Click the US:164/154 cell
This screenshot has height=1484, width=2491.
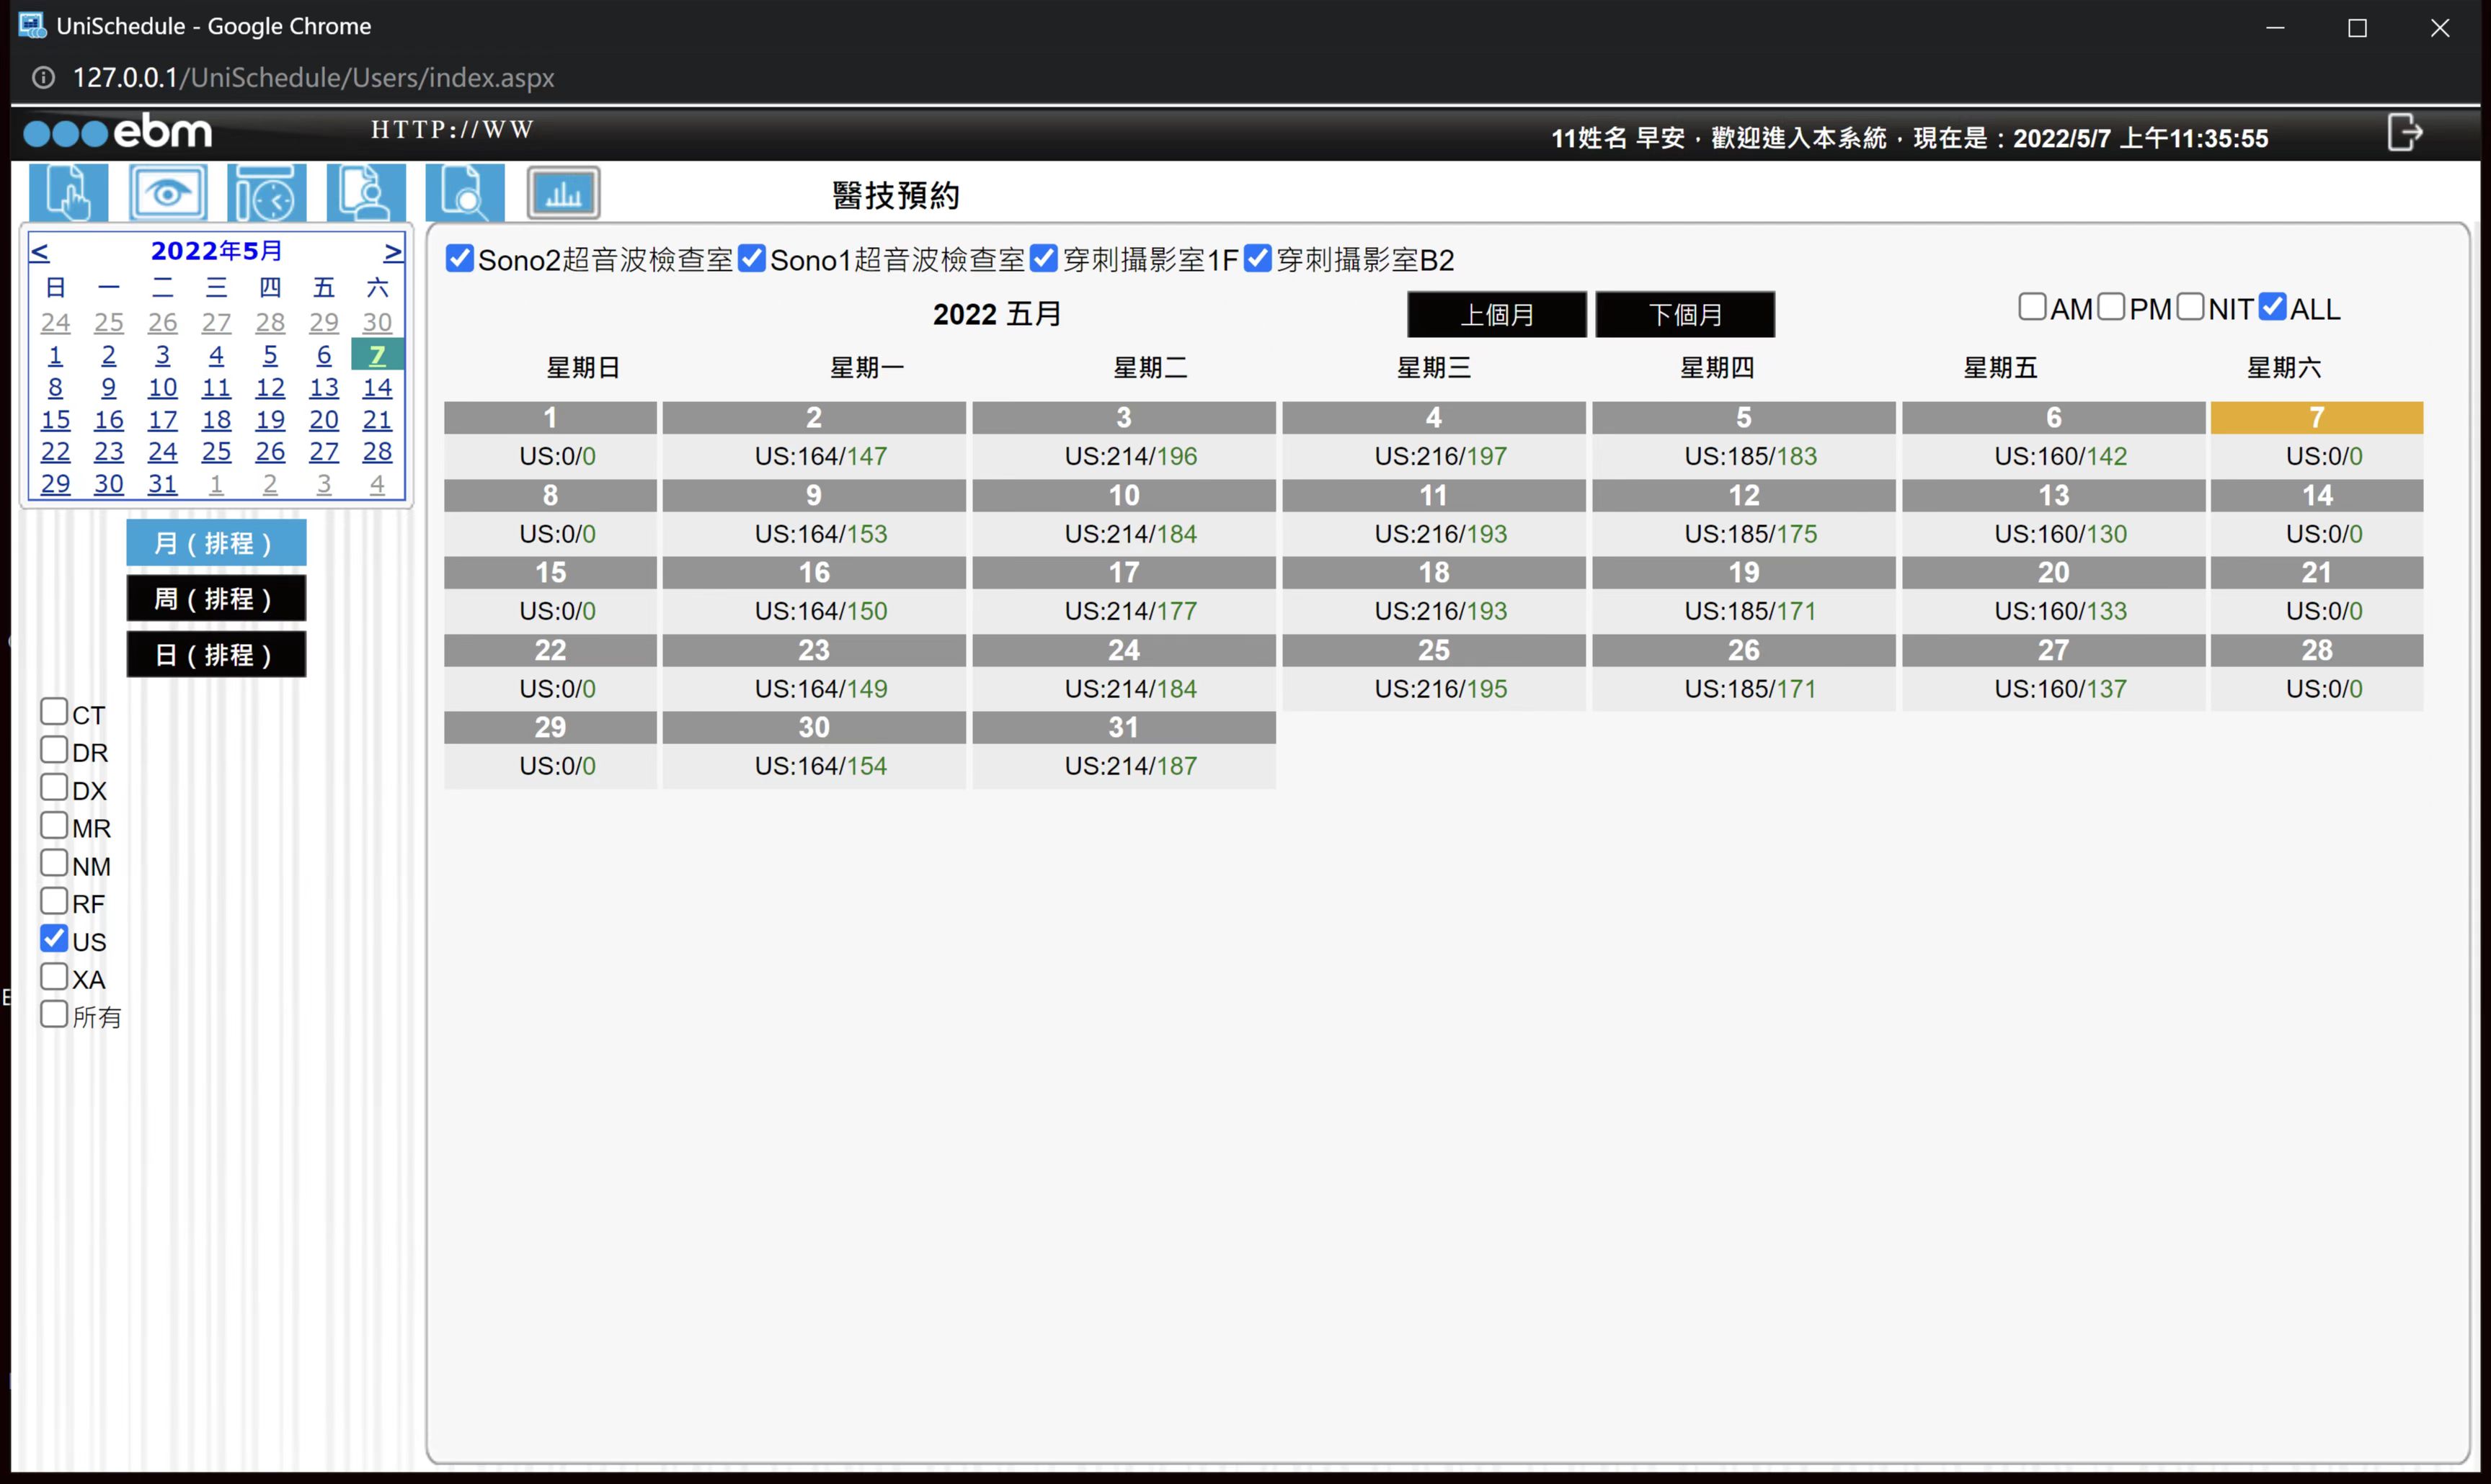[822, 766]
